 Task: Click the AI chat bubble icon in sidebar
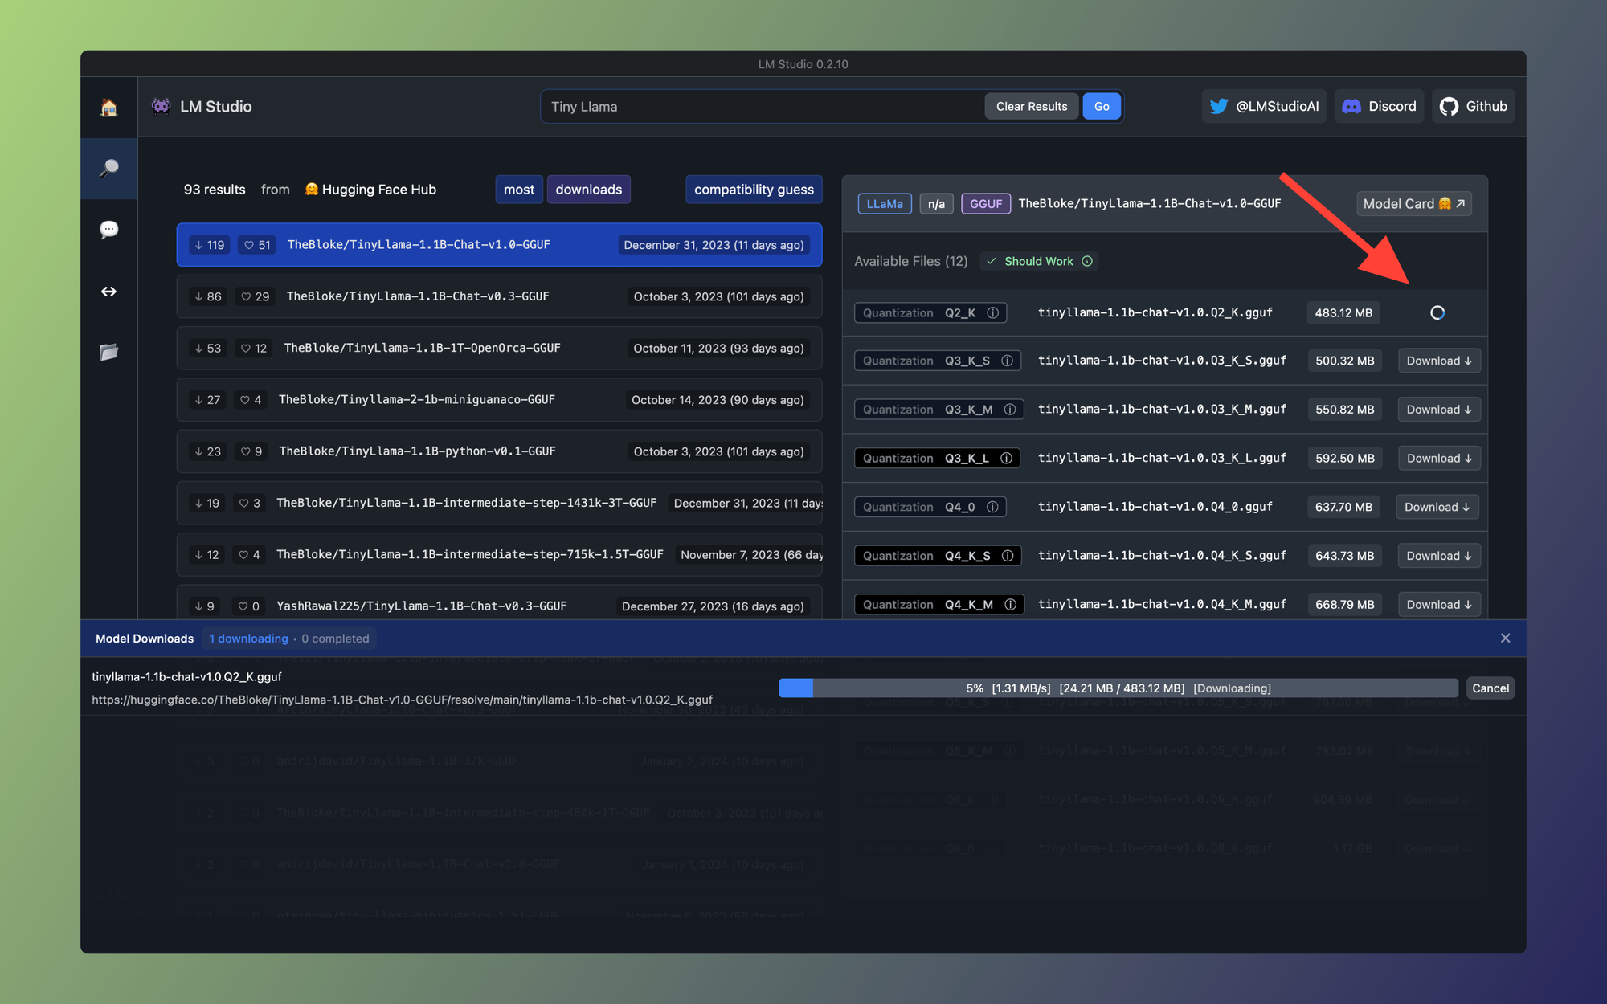pyautogui.click(x=108, y=229)
